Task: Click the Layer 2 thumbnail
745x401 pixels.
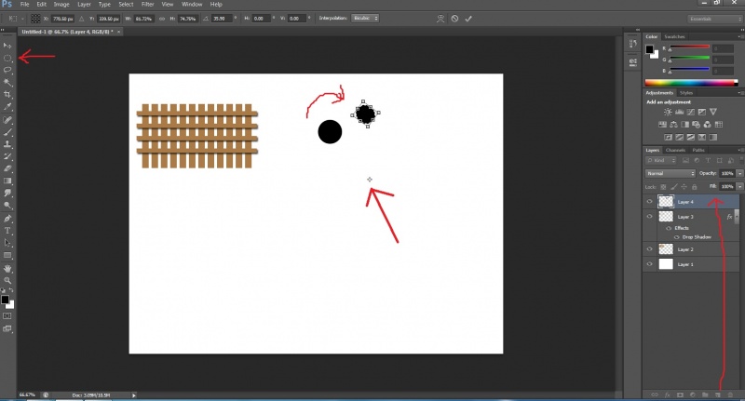Action: click(x=666, y=249)
